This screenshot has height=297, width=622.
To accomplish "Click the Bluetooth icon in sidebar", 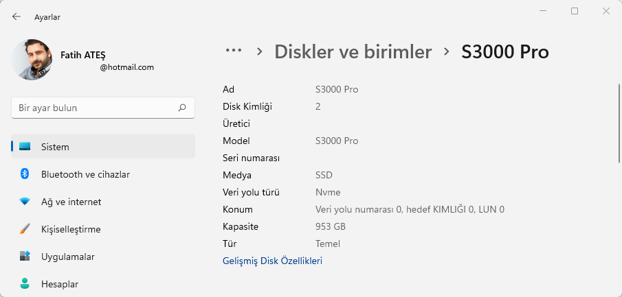I will tap(25, 174).
